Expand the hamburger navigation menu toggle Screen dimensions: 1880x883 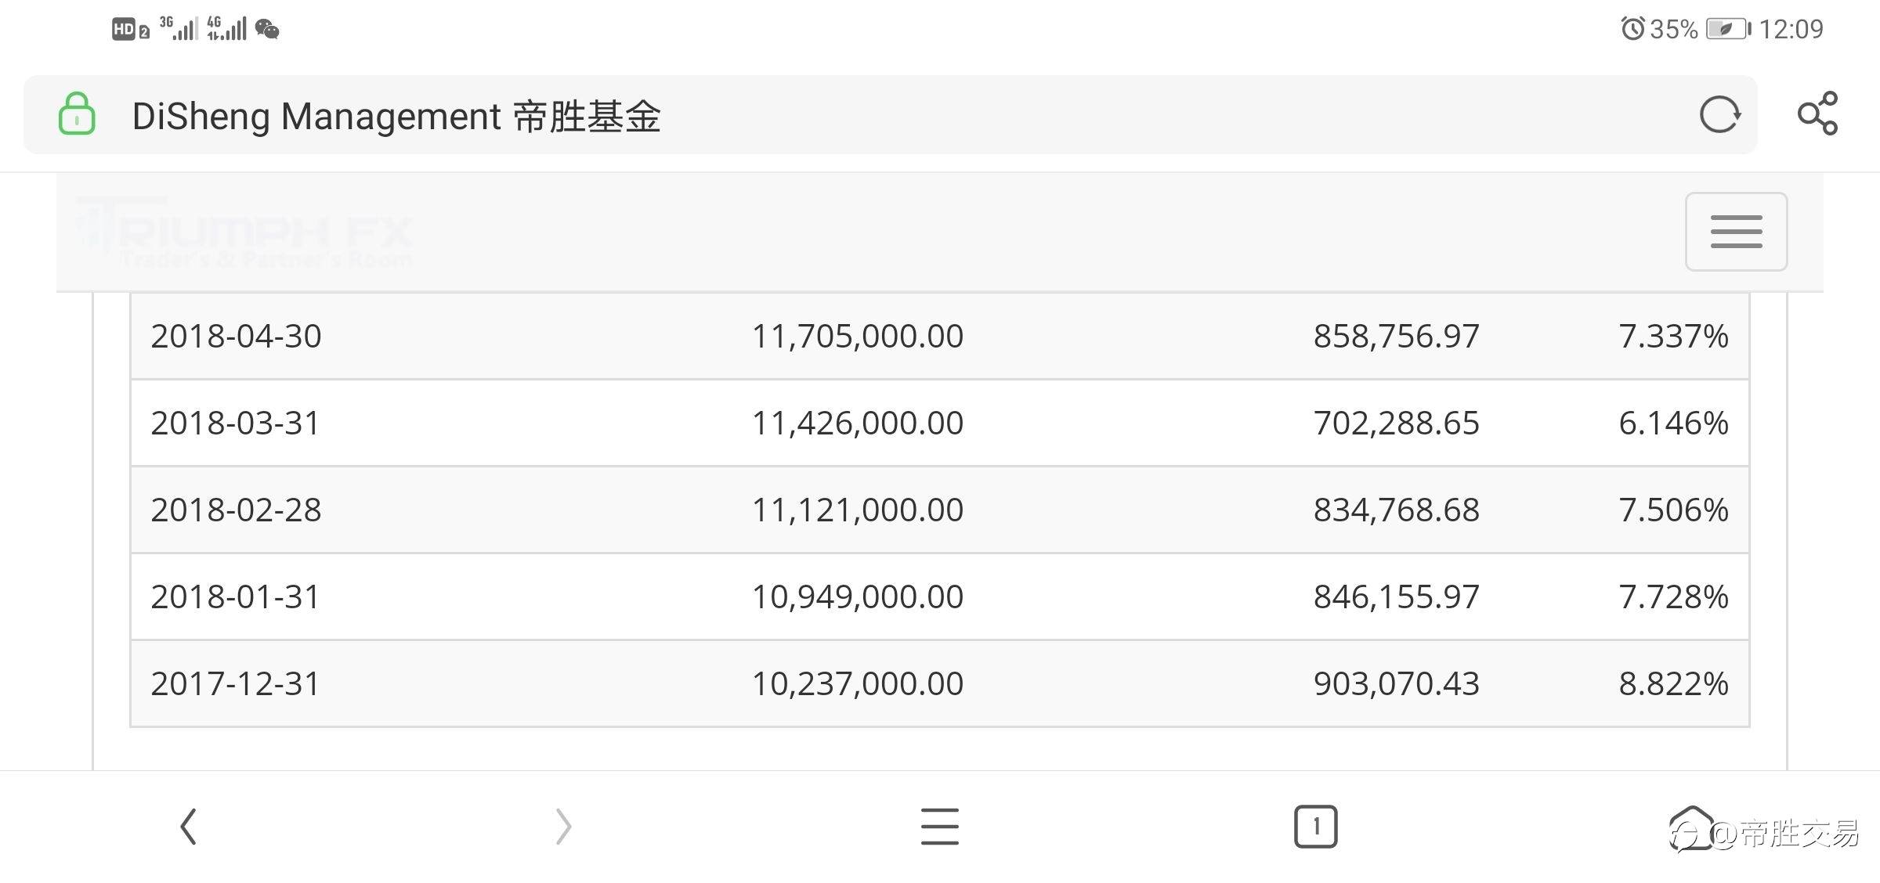coord(1736,232)
